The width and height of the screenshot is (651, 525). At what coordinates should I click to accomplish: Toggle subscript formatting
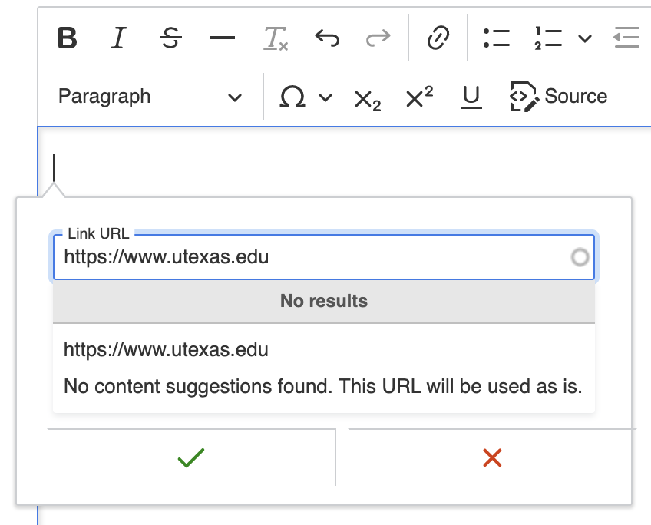pos(367,97)
